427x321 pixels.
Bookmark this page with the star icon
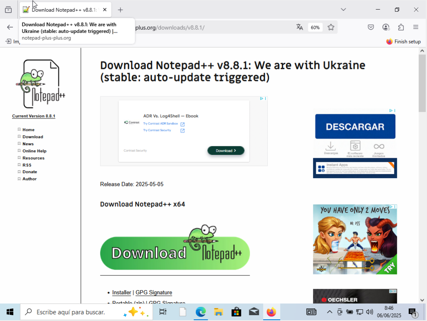click(x=331, y=27)
